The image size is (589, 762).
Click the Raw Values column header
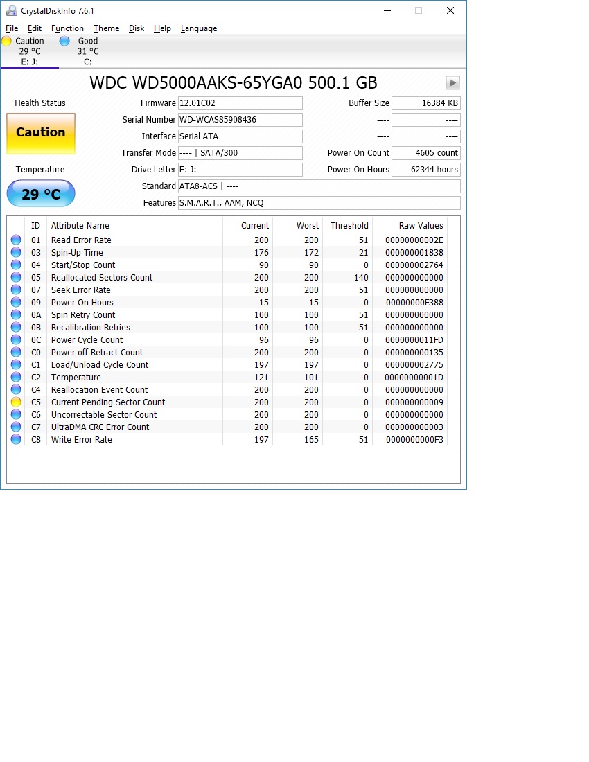[x=421, y=226]
